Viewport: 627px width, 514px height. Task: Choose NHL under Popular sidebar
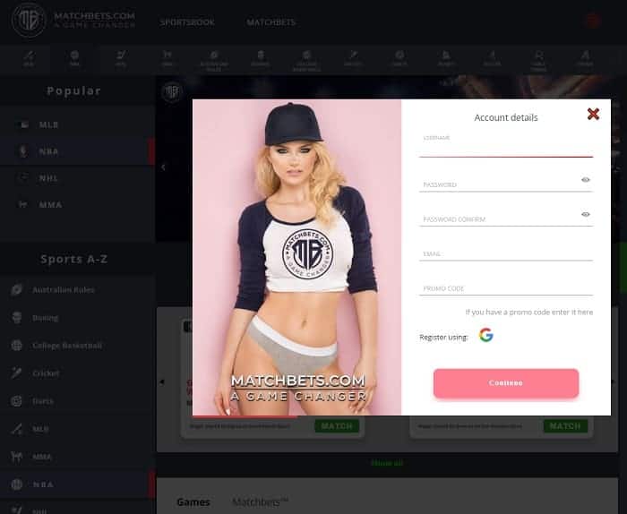(x=78, y=178)
